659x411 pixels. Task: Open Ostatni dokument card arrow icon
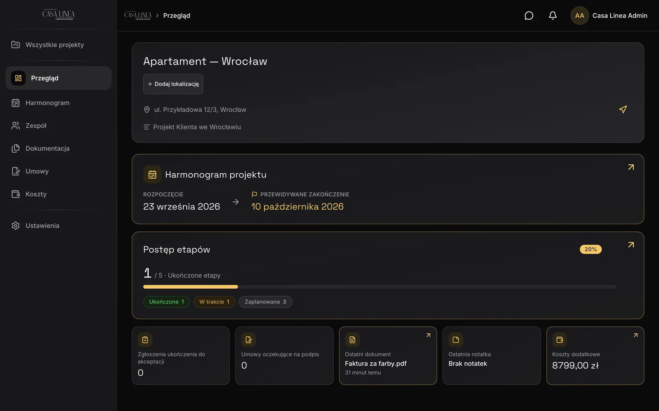click(x=428, y=335)
